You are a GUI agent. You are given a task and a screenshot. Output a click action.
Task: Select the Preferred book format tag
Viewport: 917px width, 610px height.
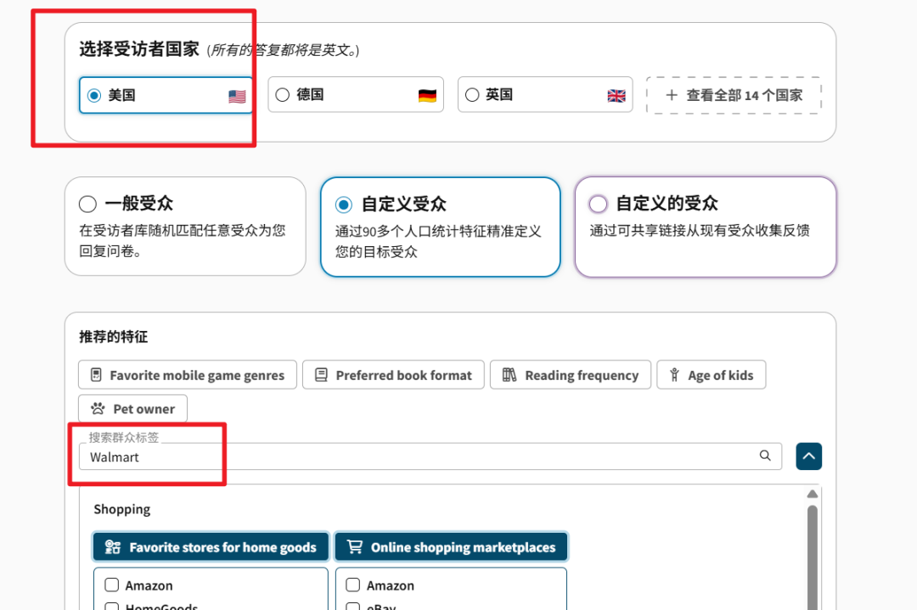393,375
